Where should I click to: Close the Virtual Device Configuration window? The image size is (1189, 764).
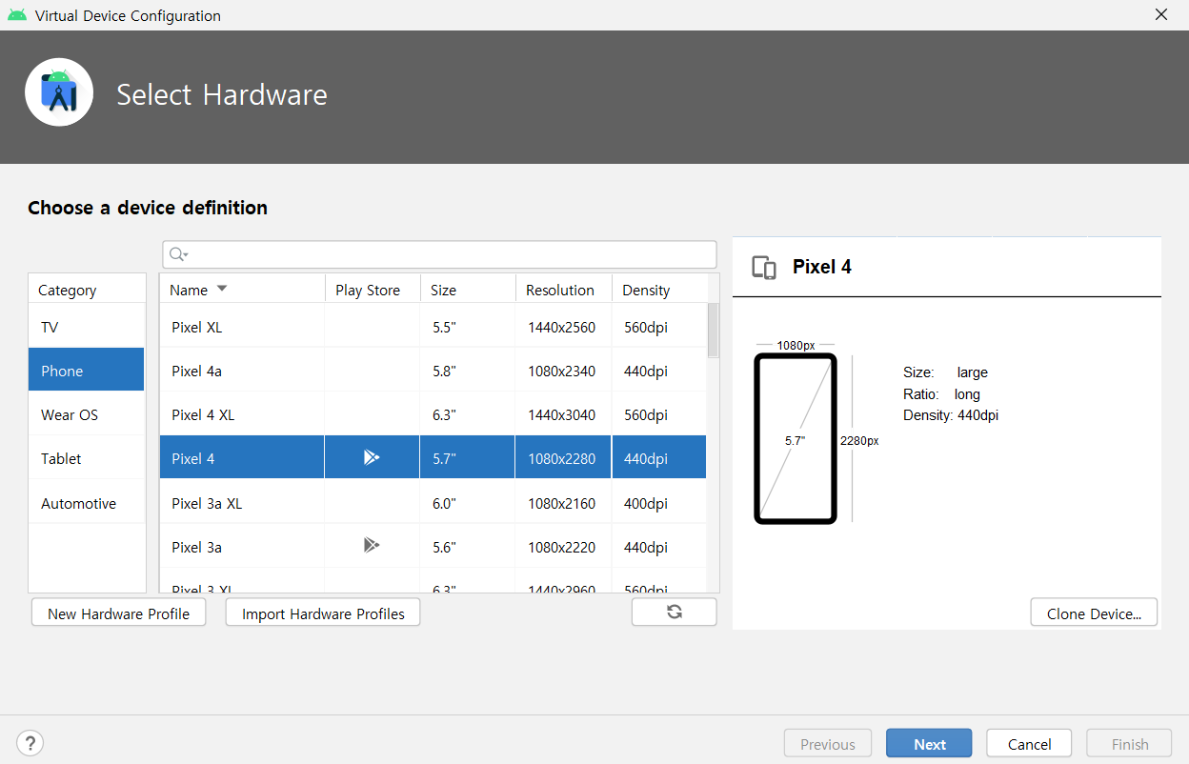1160,14
